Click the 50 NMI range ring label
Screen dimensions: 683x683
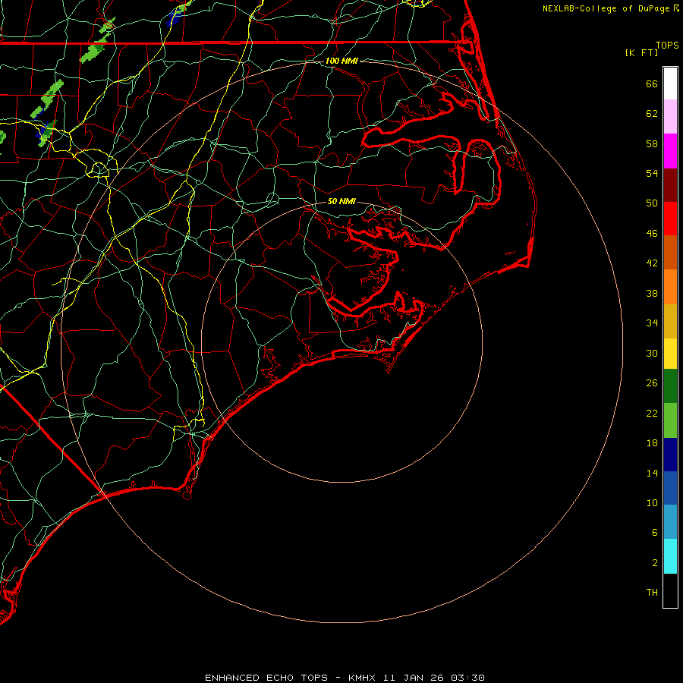341,201
